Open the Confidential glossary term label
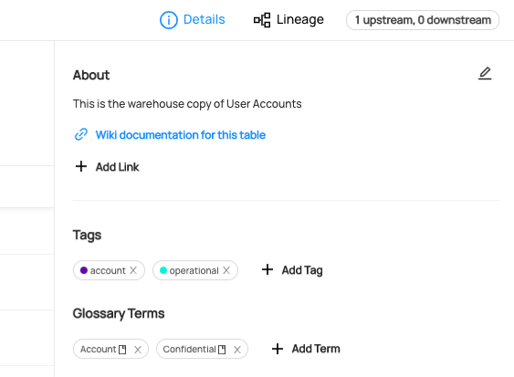Viewport: 514px width, 377px height. (189, 349)
